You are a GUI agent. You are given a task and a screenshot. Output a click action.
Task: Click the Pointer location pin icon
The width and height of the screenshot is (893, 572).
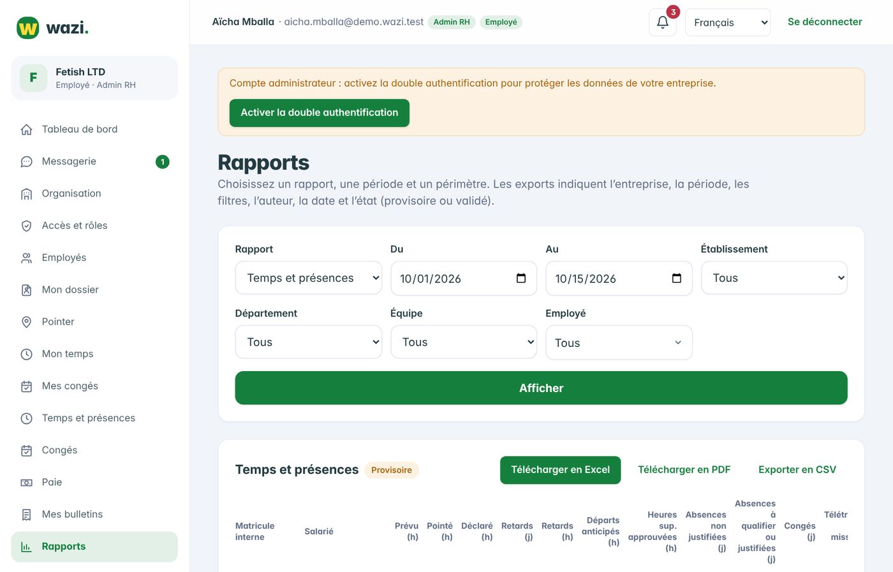click(27, 322)
